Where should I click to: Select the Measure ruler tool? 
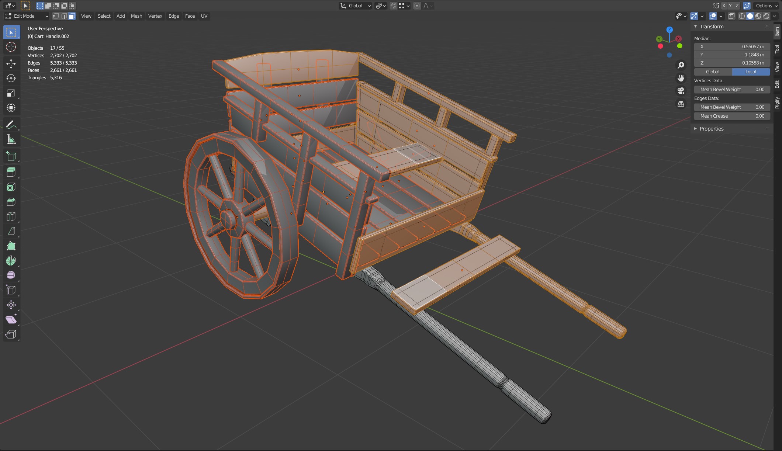[11, 139]
